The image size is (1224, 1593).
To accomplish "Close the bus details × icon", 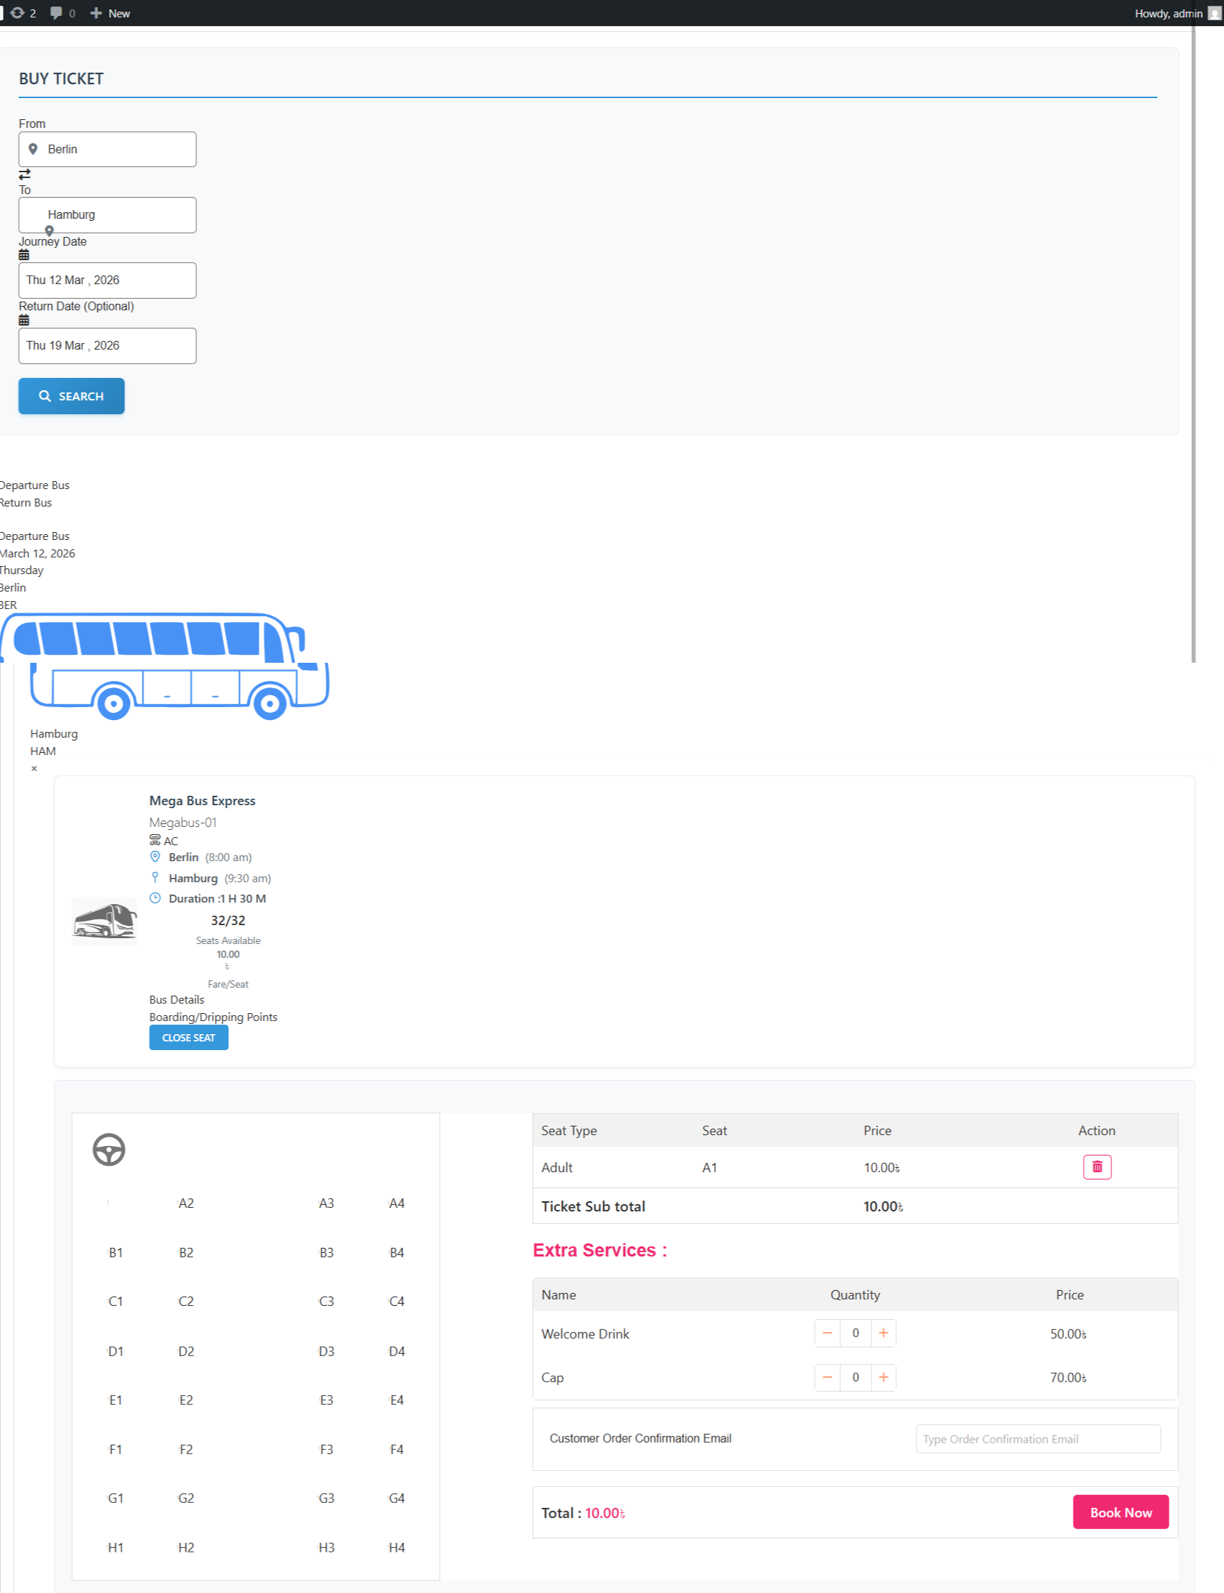I will [34, 768].
